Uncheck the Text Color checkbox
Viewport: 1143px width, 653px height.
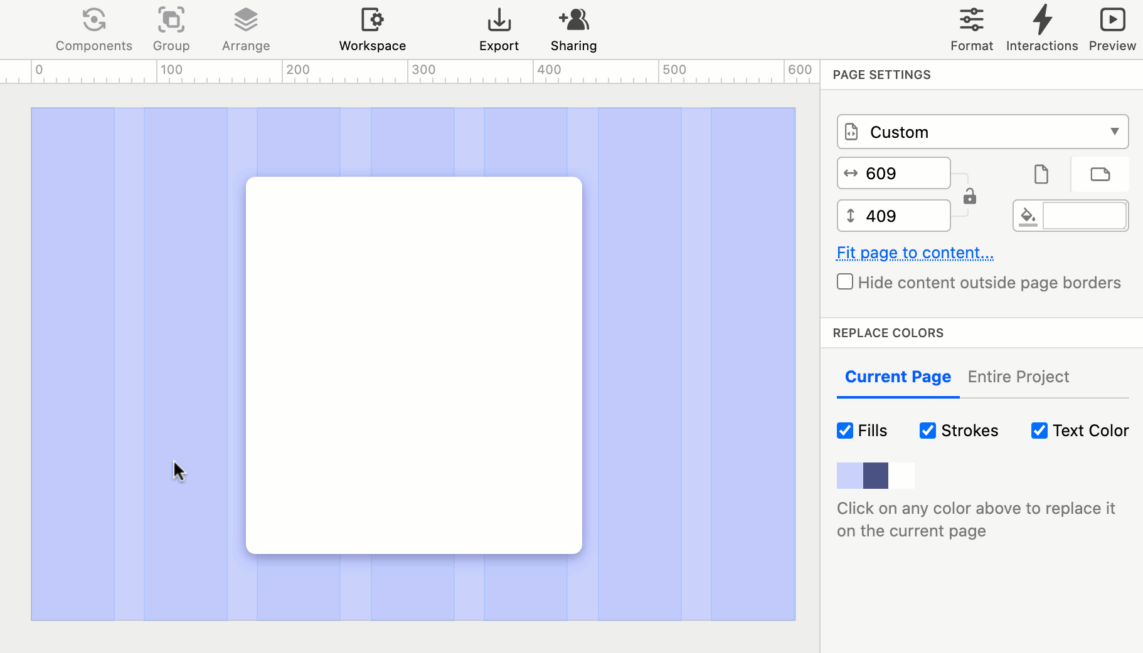pos(1039,431)
